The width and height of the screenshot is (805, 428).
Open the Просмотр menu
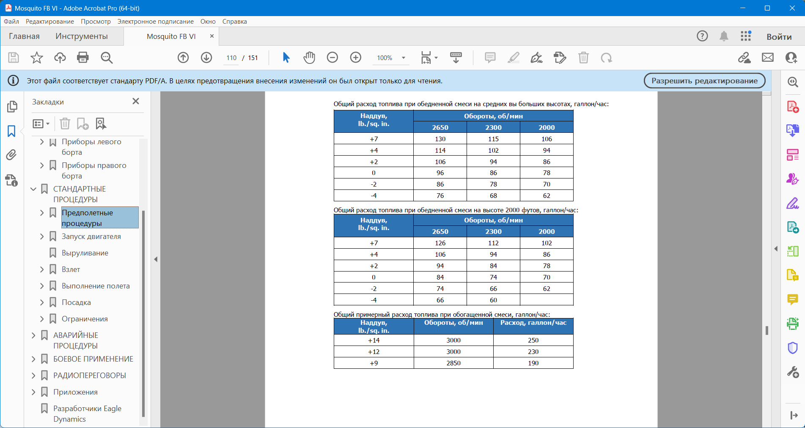(96, 22)
